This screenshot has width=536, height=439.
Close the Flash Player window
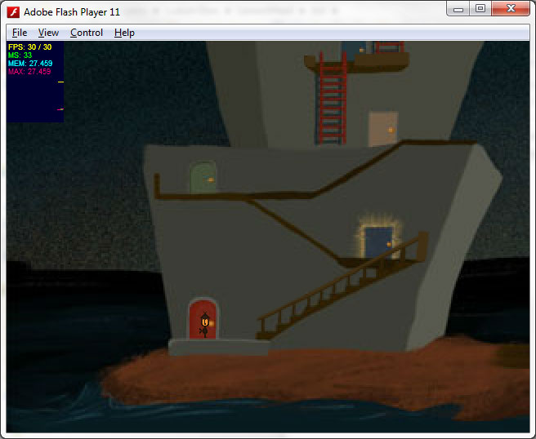click(511, 8)
